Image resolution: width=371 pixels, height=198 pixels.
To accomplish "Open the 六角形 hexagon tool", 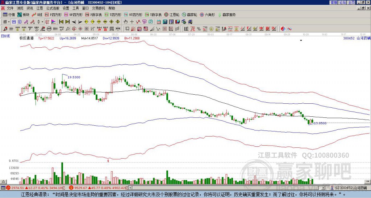I will pos(207,14).
